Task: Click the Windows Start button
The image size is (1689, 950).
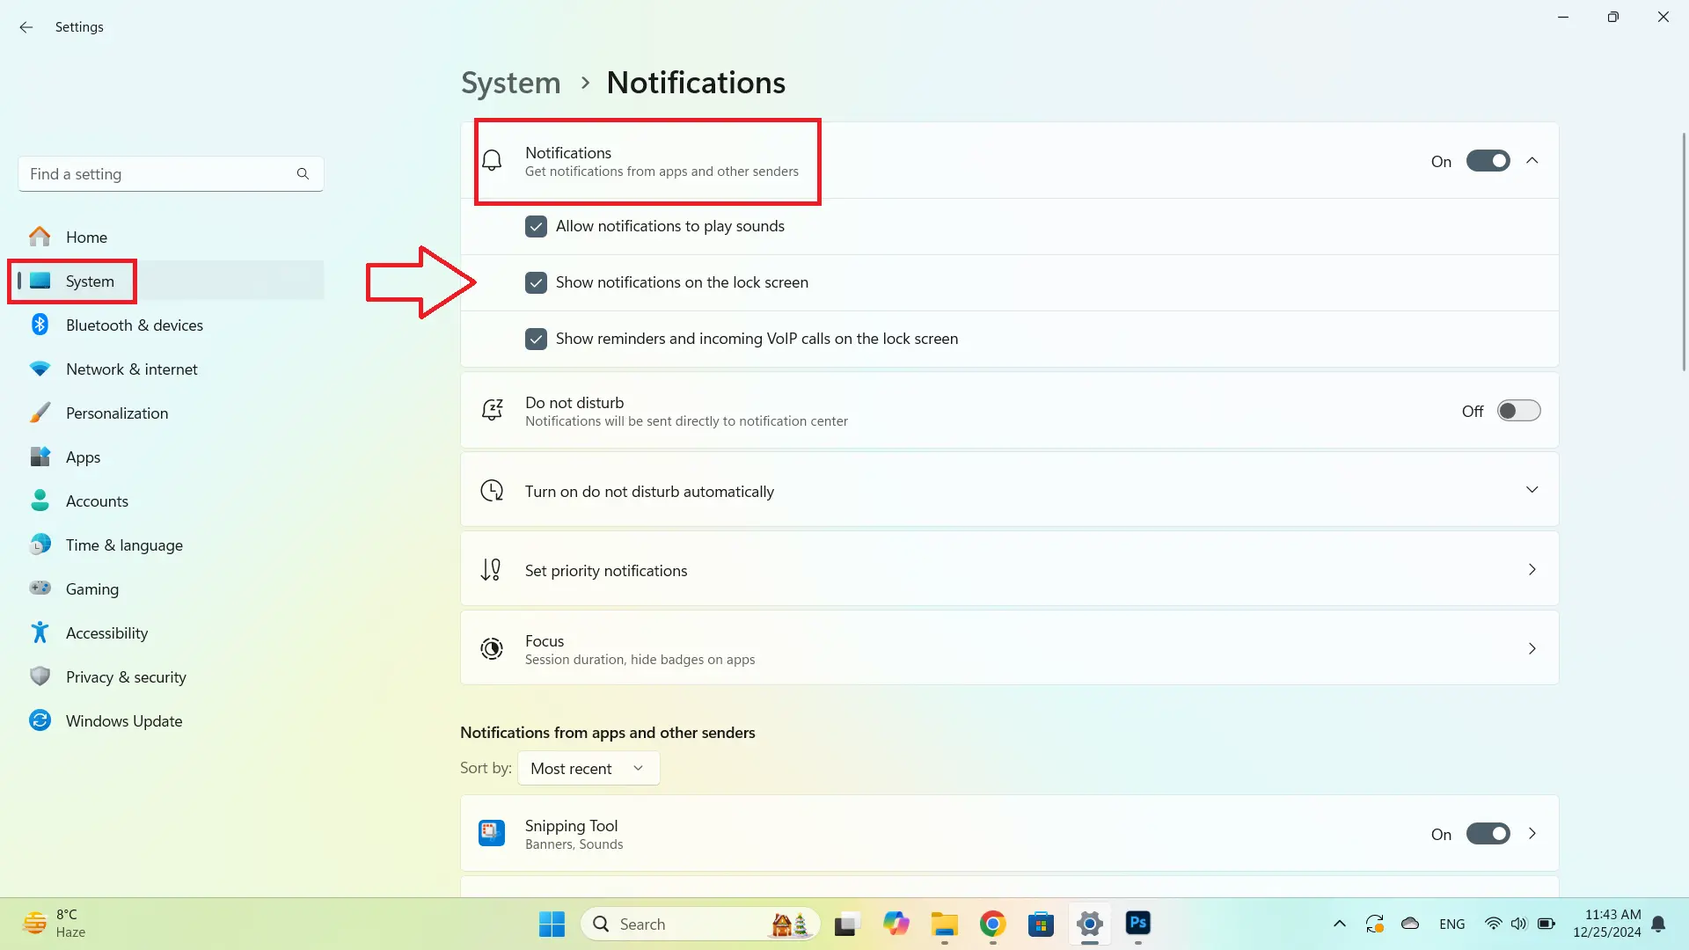Action: pyautogui.click(x=552, y=924)
